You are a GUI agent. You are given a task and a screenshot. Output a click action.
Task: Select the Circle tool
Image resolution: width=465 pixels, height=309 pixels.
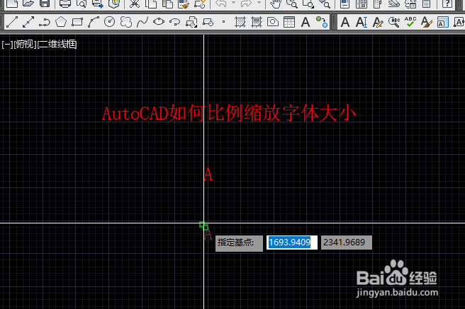pos(110,22)
